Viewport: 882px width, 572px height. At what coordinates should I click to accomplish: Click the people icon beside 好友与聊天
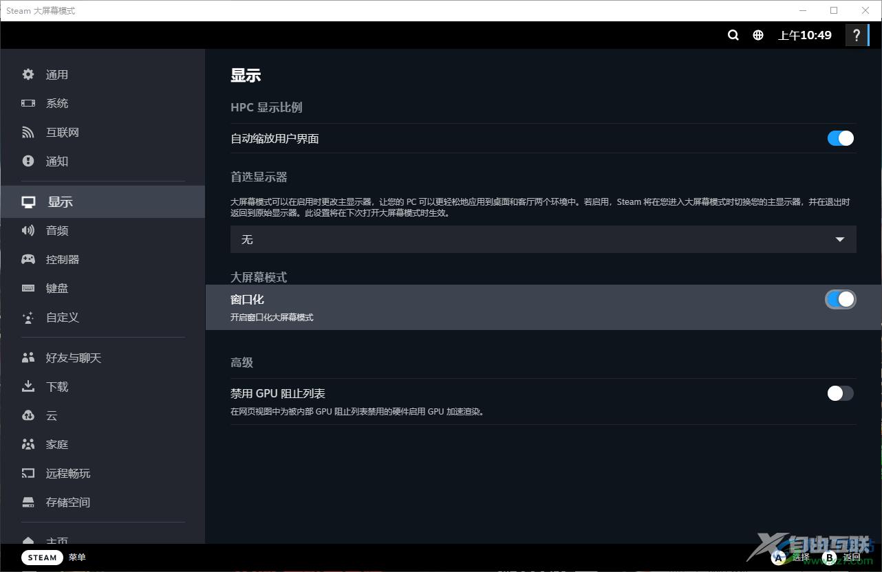(28, 357)
